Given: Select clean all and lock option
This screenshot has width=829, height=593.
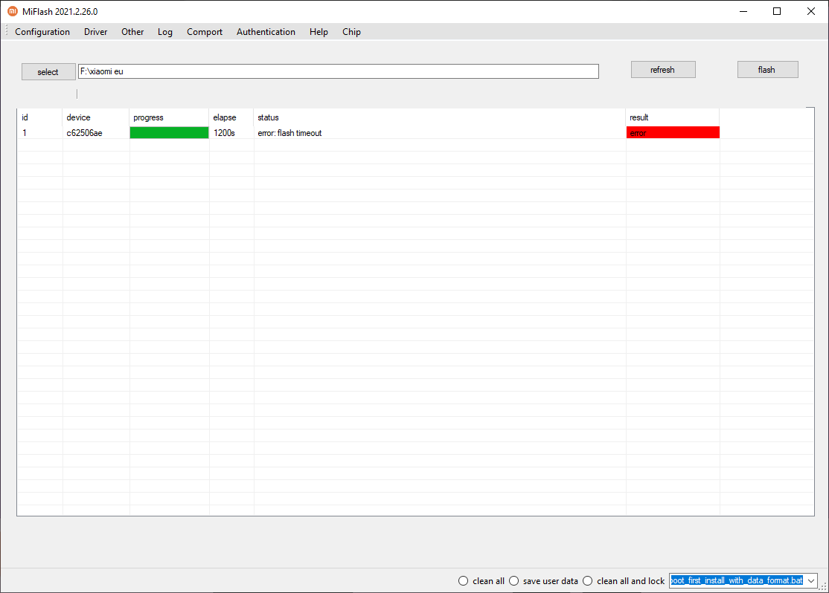Looking at the screenshot, I should tap(587, 581).
